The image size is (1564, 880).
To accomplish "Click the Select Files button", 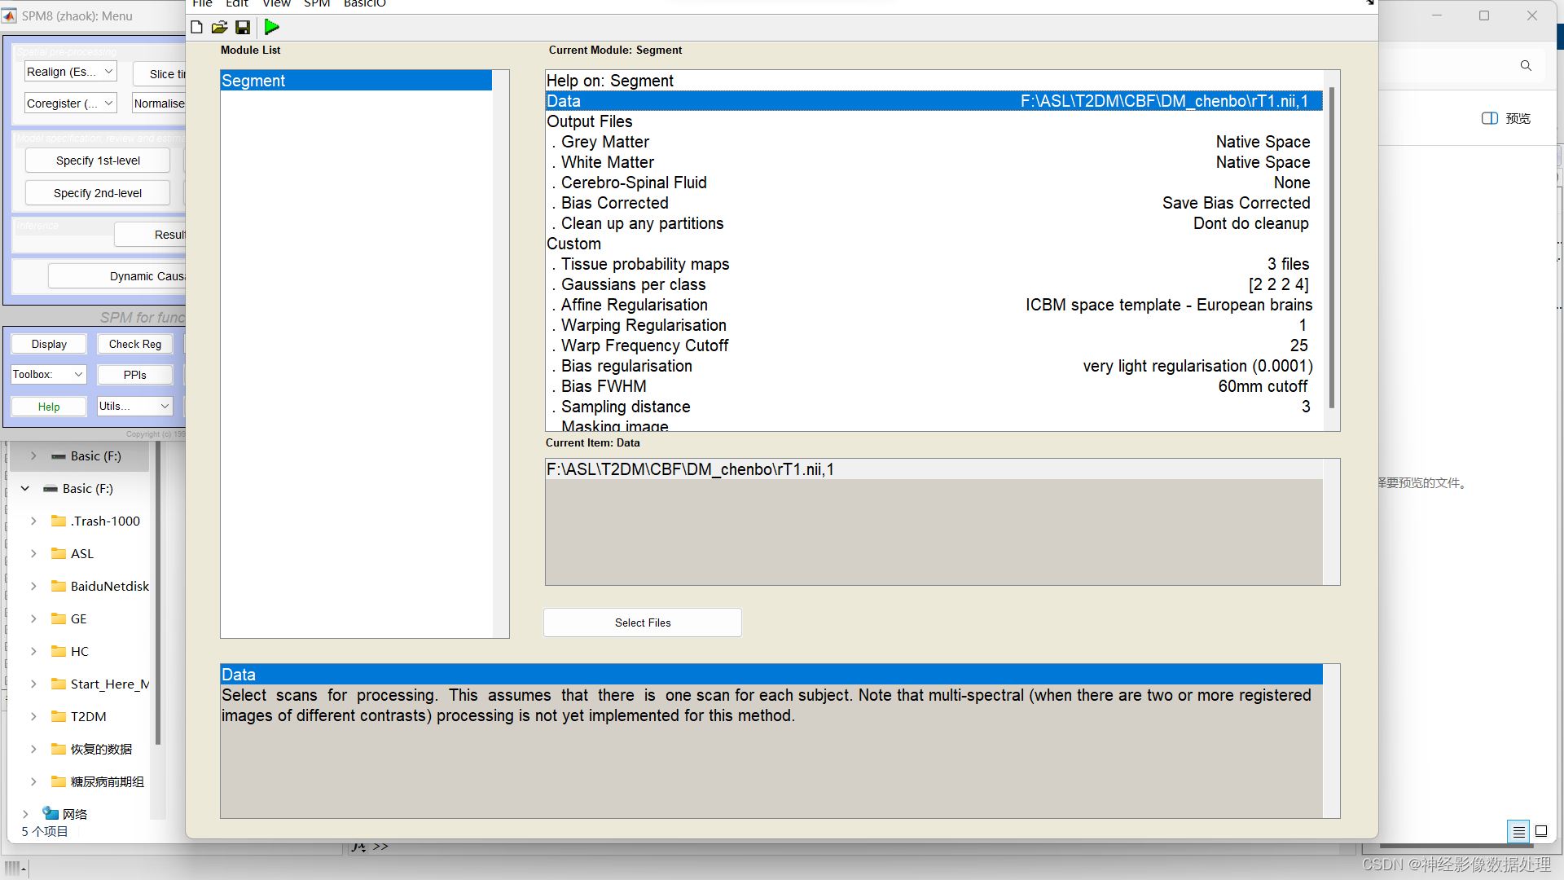I will (642, 623).
